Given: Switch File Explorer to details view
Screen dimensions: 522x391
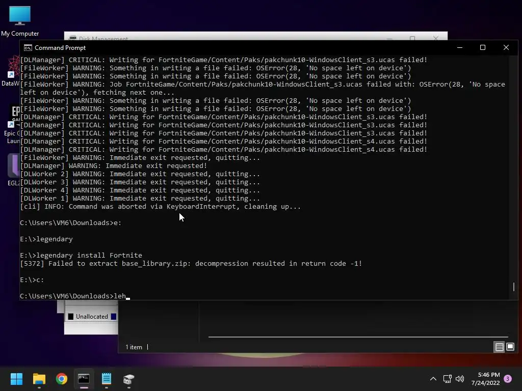Looking at the screenshot, I should [500, 347].
